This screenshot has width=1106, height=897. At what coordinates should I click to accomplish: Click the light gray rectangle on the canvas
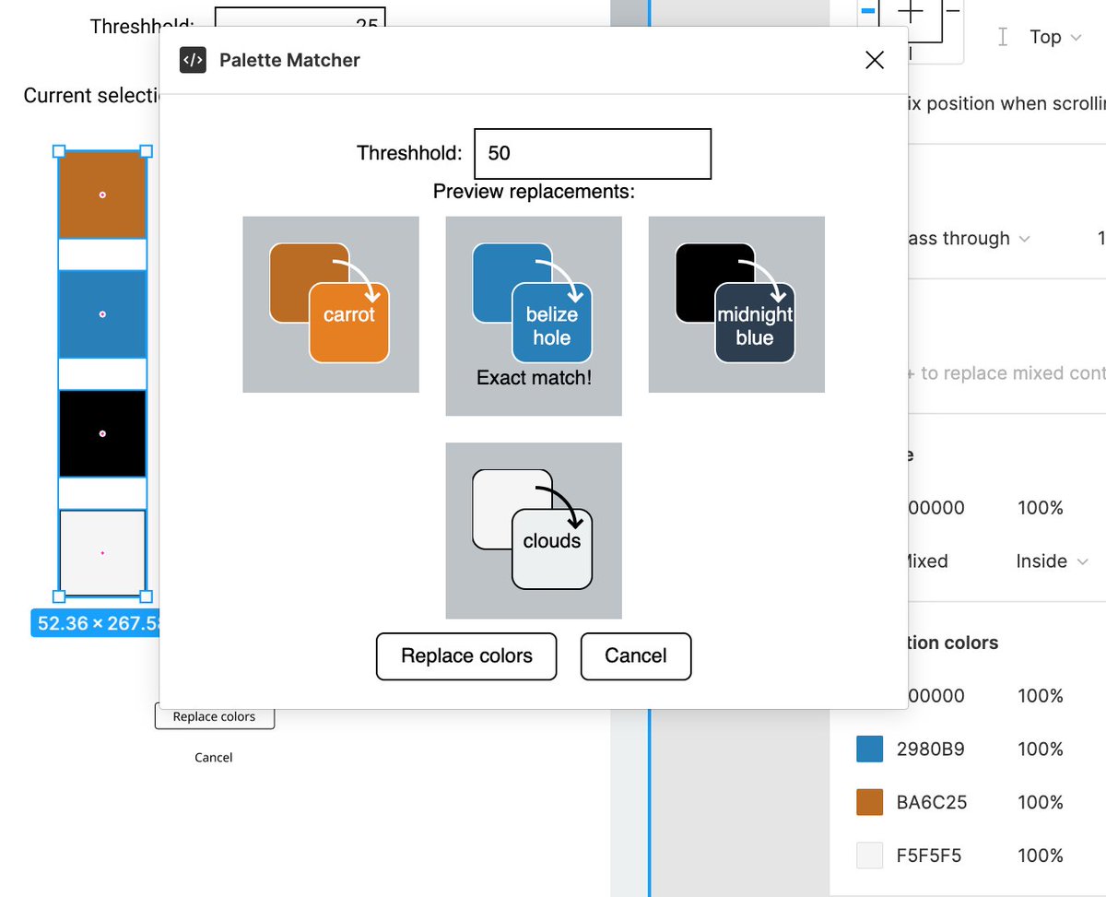pyautogui.click(x=102, y=552)
